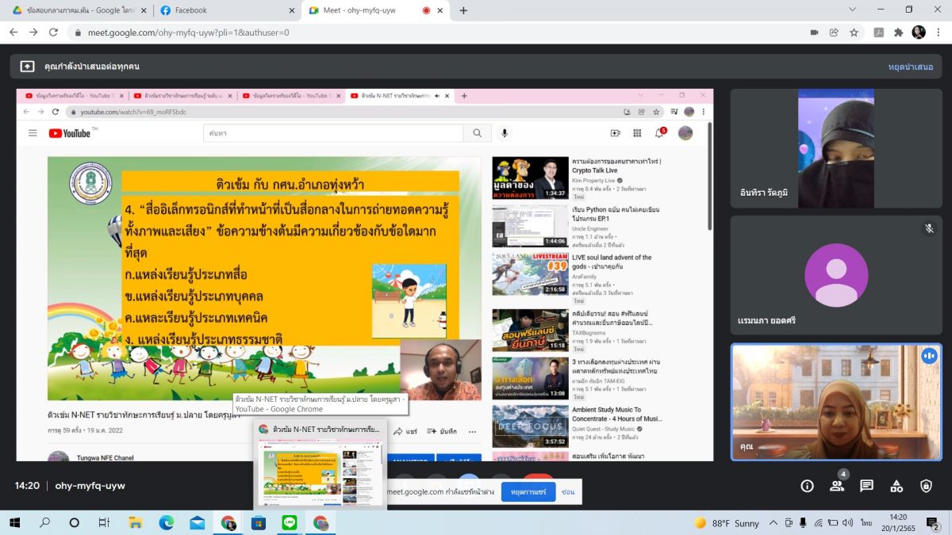The image size is (952, 535).
Task: Expand hidden system tray icons
Action: pyautogui.click(x=773, y=523)
